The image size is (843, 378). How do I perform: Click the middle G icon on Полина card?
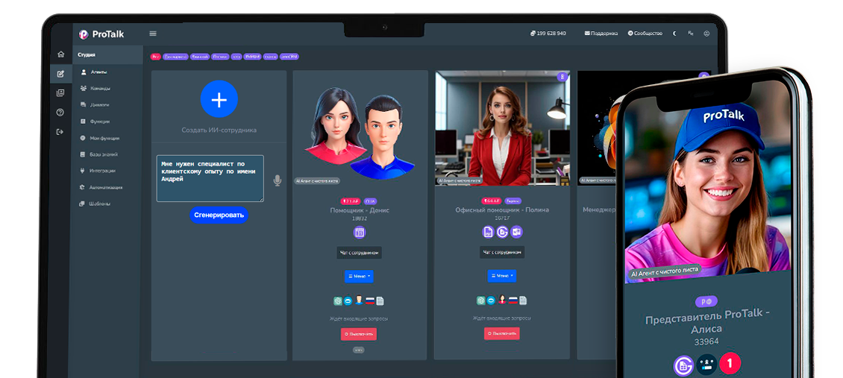click(x=503, y=232)
